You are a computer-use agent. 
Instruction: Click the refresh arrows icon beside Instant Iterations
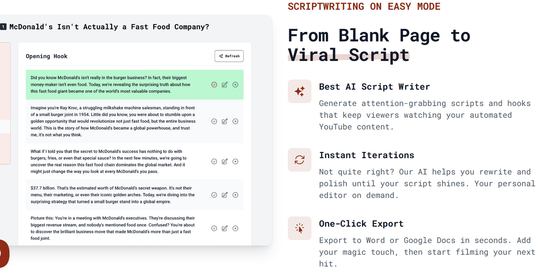click(x=299, y=160)
